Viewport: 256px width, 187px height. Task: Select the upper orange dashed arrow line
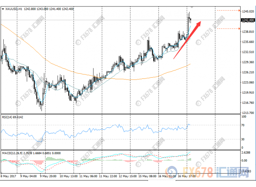point(228,11)
